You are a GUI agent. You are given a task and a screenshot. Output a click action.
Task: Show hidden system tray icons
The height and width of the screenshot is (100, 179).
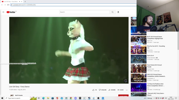point(154,98)
